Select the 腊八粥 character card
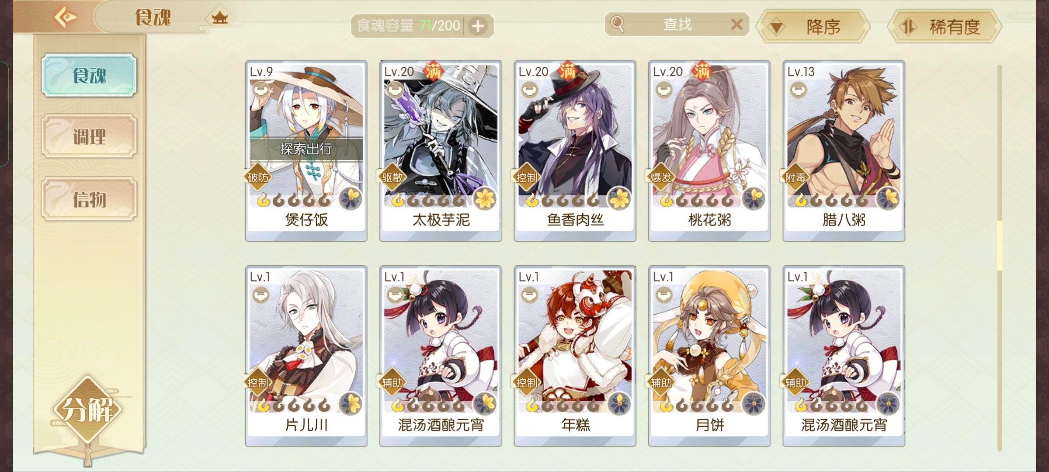This screenshot has width=1049, height=472. 844,151
